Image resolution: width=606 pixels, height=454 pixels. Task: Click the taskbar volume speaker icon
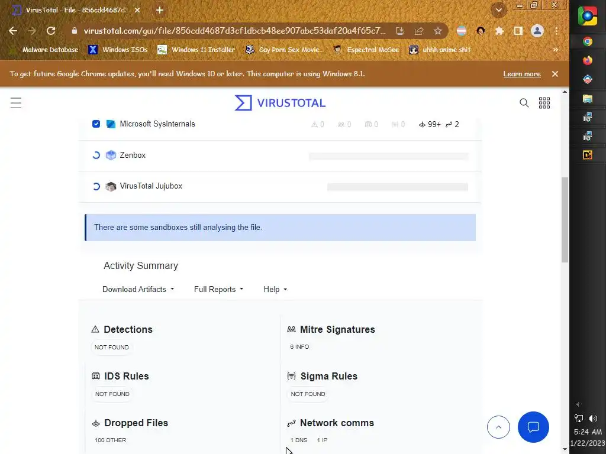[593, 418]
